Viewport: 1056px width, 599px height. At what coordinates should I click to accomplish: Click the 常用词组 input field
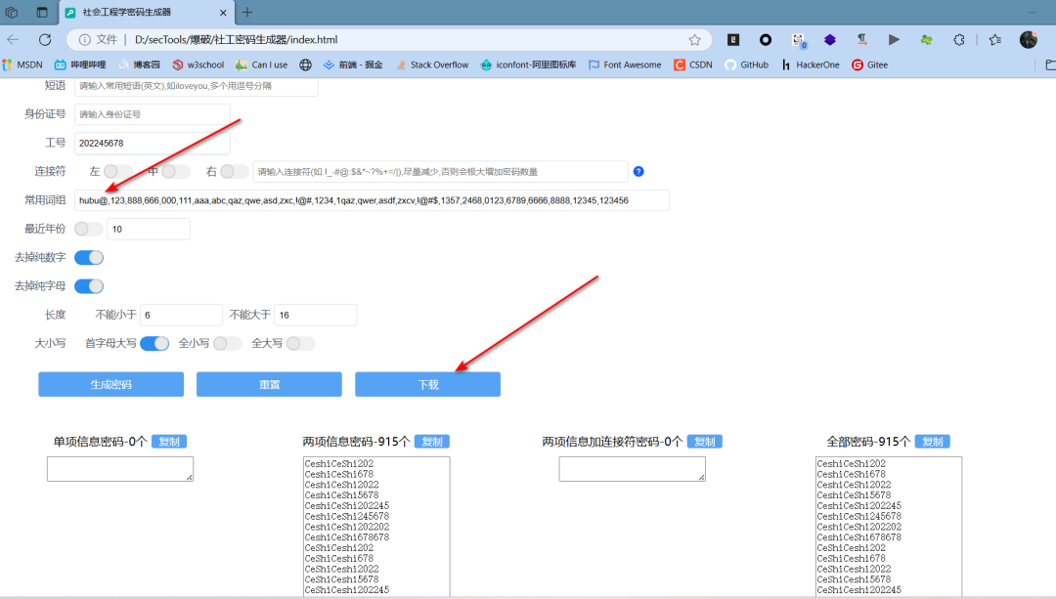372,200
